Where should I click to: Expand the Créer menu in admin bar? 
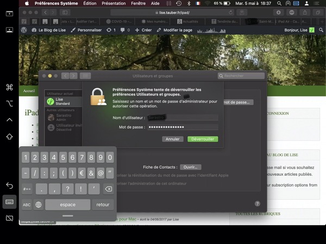143,30
